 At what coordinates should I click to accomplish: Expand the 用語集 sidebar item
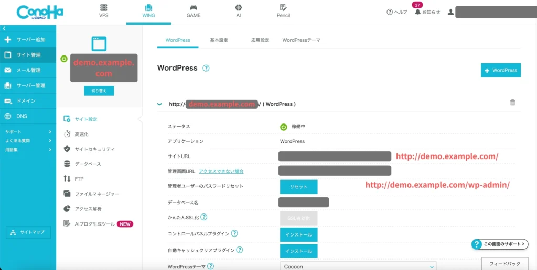(x=28, y=149)
